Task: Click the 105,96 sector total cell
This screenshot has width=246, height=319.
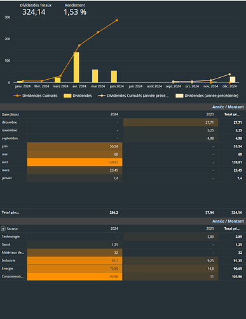Action: click(236, 277)
